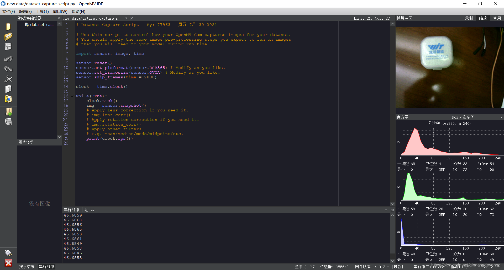504x270 pixels.
Task: Maximize the serial terminal pane
Action: 392,210
